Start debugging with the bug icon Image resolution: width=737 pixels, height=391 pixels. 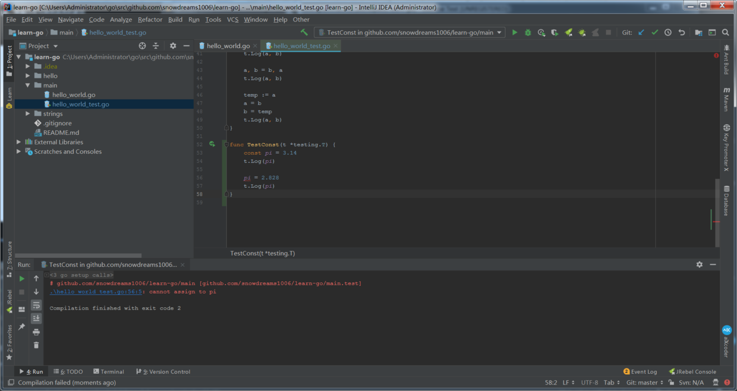click(x=528, y=33)
